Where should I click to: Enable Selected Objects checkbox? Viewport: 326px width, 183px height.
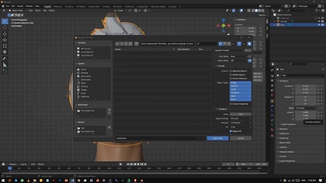[x=231, y=71]
